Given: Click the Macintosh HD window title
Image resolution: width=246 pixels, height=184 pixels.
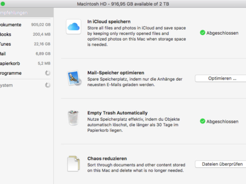Looking at the screenshot, I should 123,4.
